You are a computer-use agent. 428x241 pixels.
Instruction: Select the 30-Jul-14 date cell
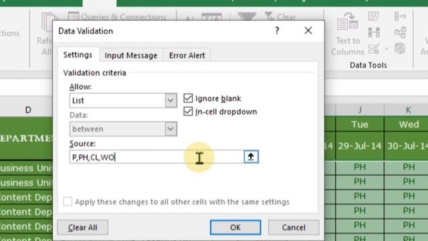406,146
